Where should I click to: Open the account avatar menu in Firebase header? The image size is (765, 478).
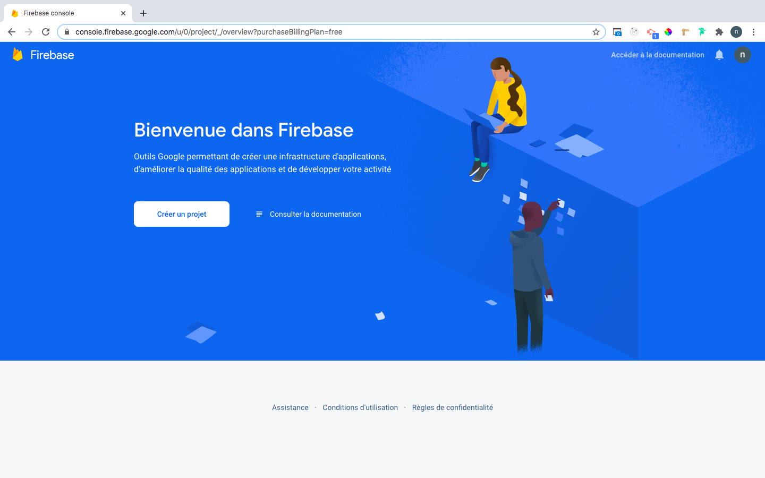(x=743, y=55)
